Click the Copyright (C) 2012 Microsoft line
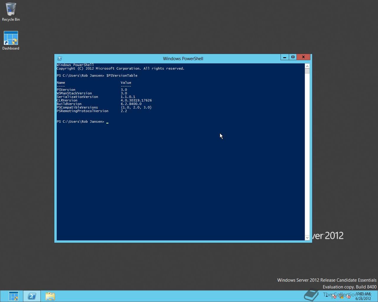378x302 pixels. pos(120,68)
